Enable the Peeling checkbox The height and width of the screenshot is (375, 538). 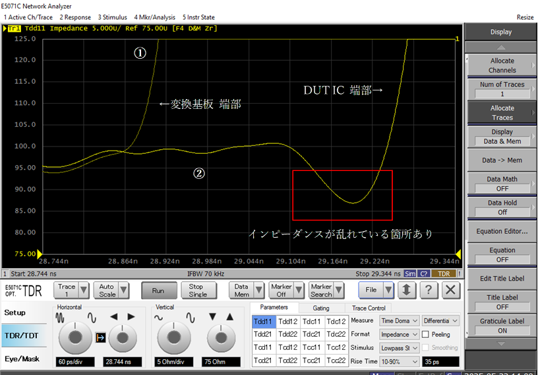(x=427, y=335)
